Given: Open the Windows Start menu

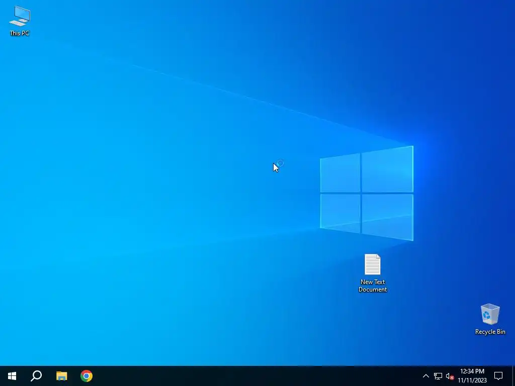Looking at the screenshot, I should pos(12,376).
